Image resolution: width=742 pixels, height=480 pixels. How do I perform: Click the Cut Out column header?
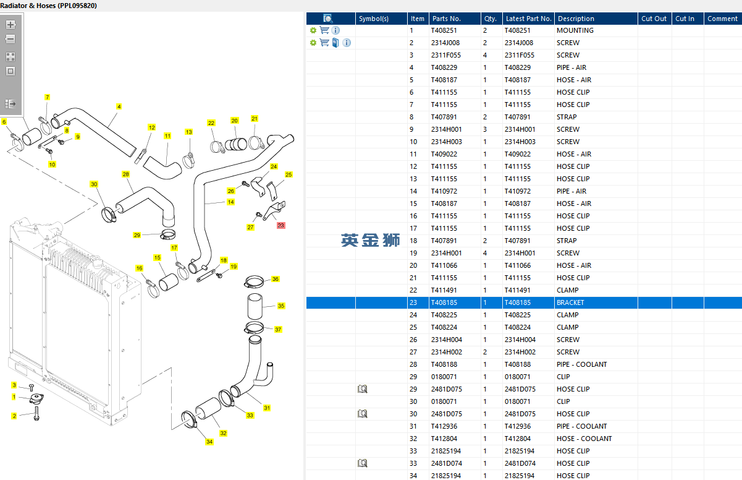point(654,19)
